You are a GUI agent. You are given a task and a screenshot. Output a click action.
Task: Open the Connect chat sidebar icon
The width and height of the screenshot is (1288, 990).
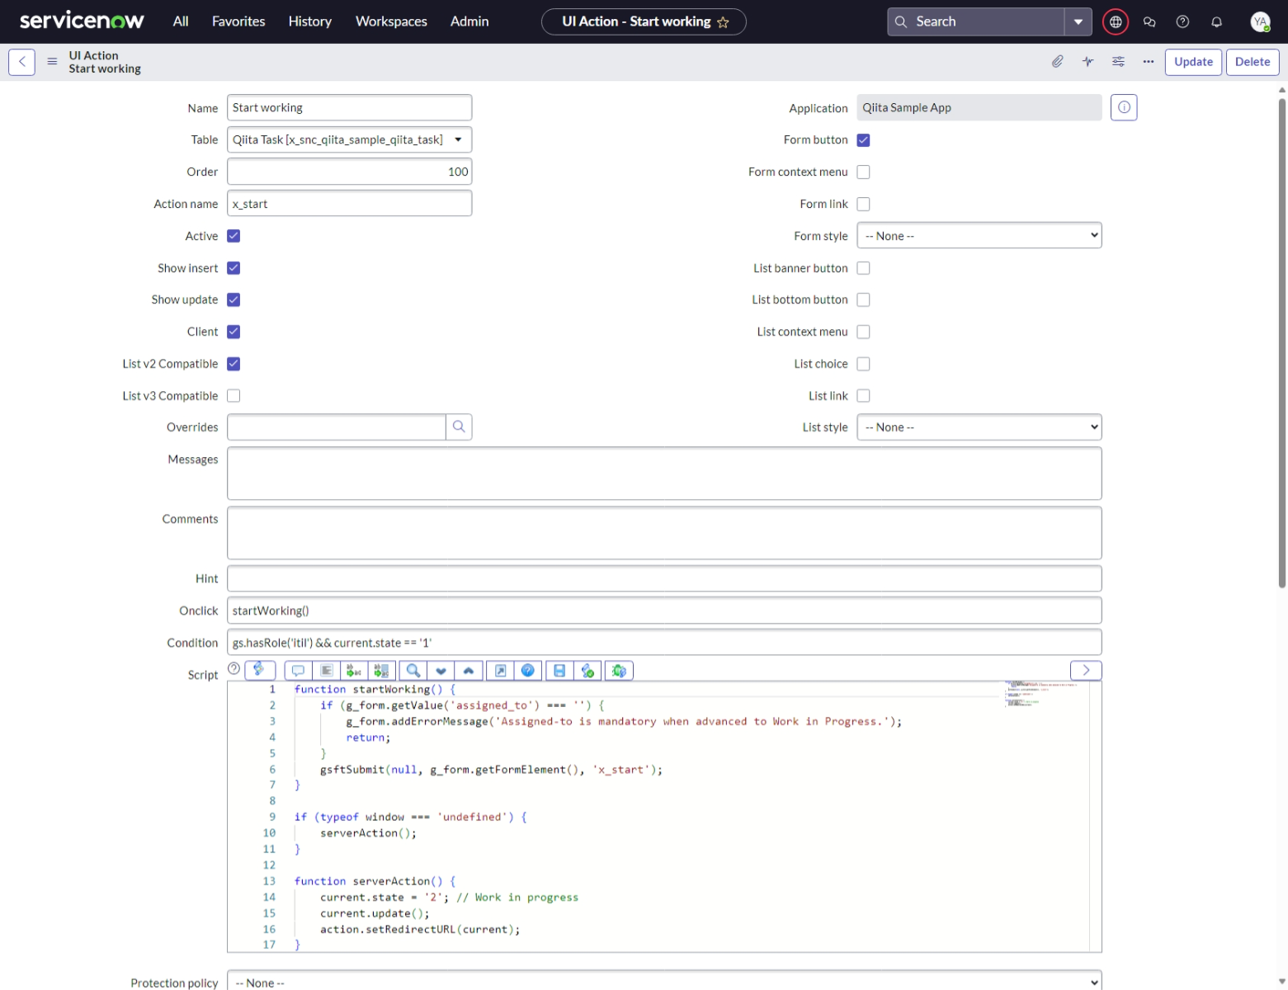[x=1149, y=22]
